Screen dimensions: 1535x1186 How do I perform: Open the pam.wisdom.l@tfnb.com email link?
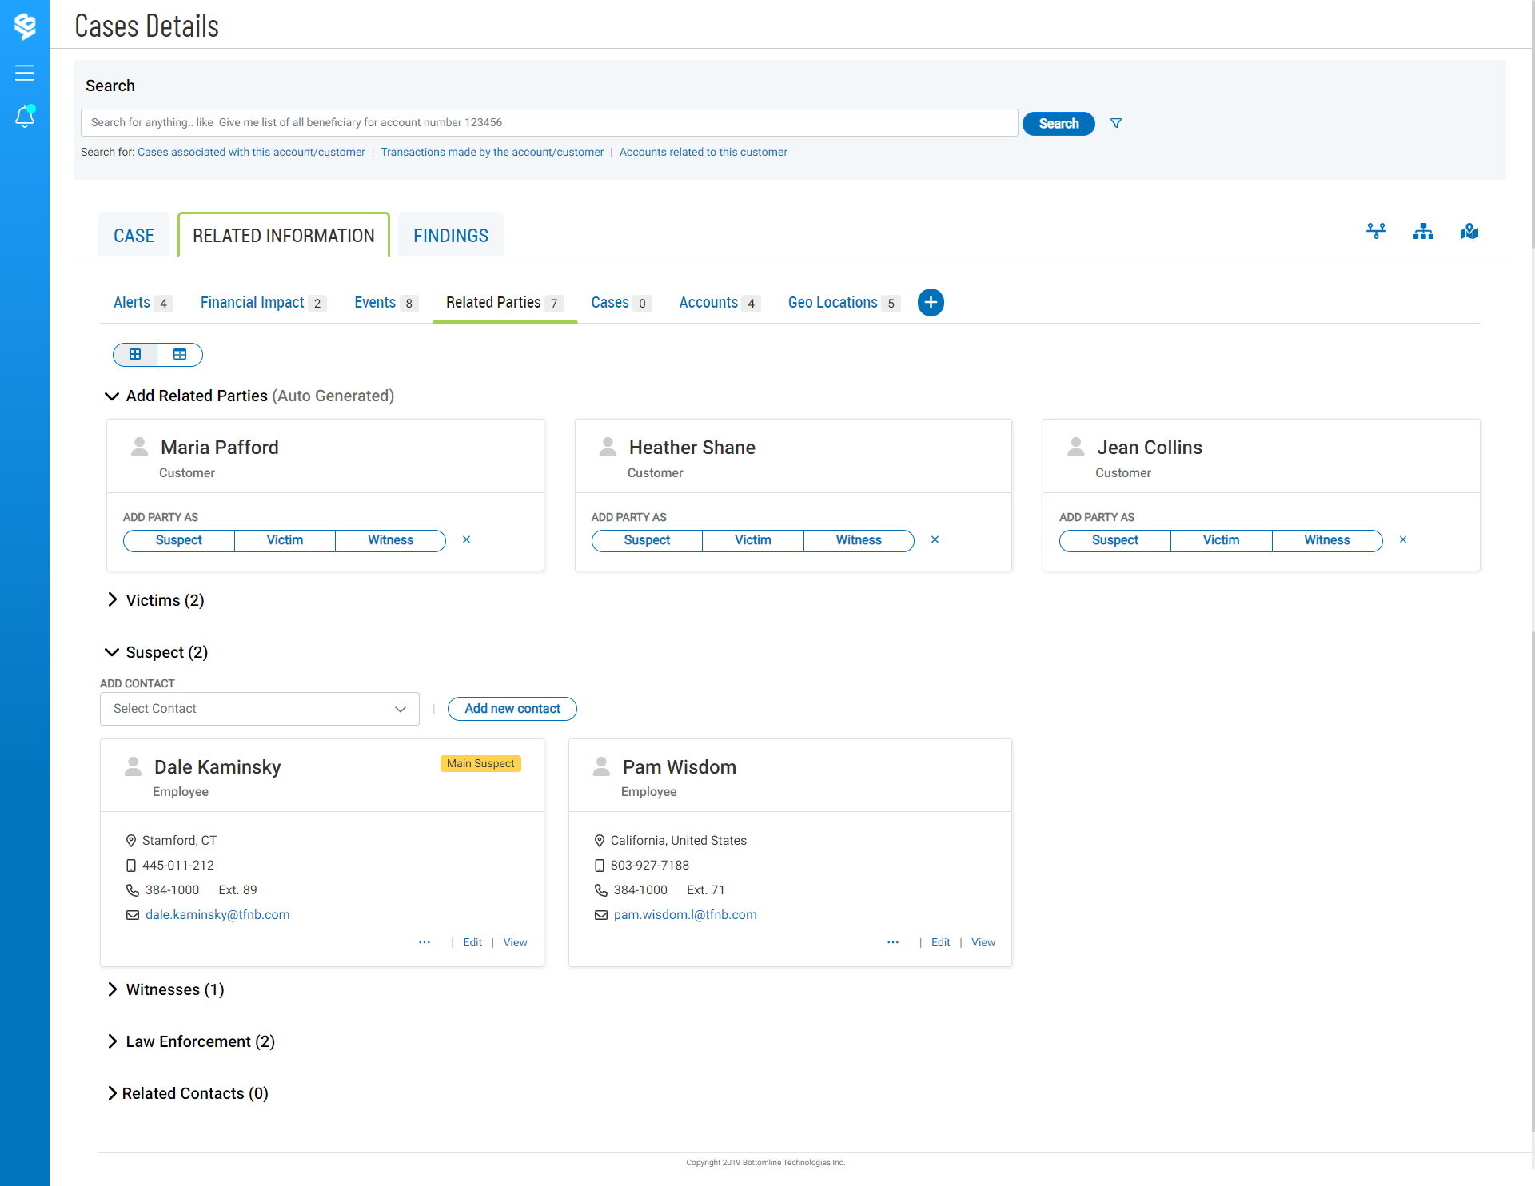pos(684,914)
